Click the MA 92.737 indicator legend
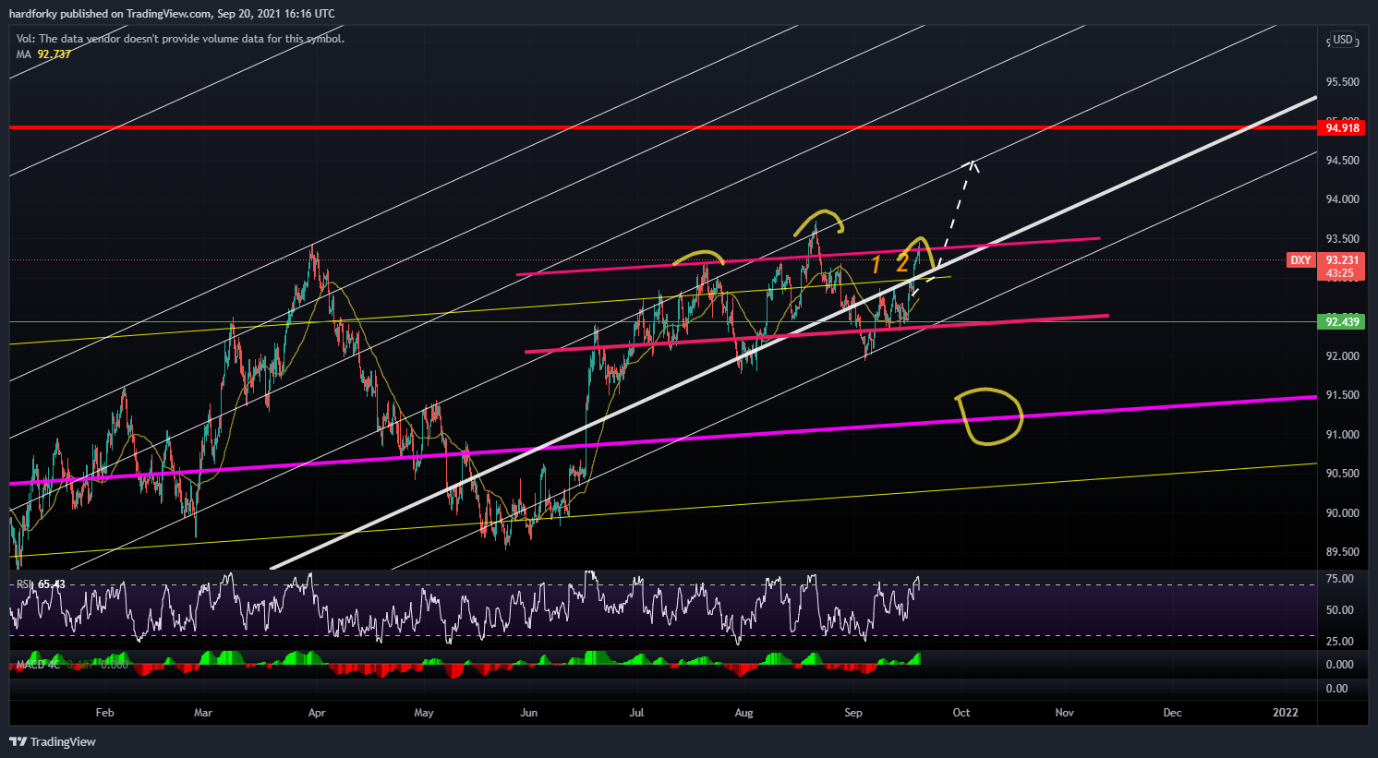 pos(43,54)
